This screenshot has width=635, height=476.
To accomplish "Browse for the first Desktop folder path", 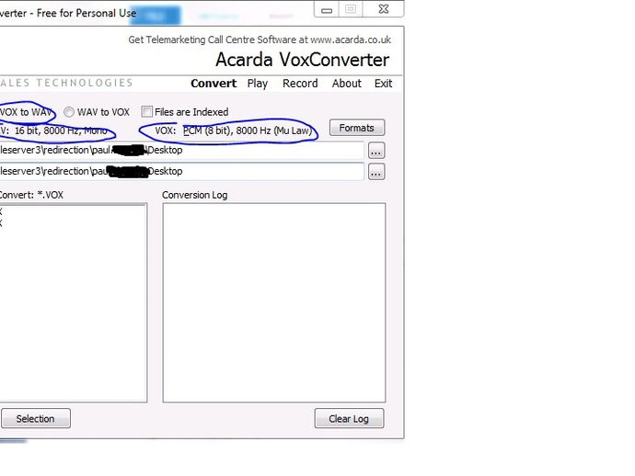I will [x=376, y=151].
